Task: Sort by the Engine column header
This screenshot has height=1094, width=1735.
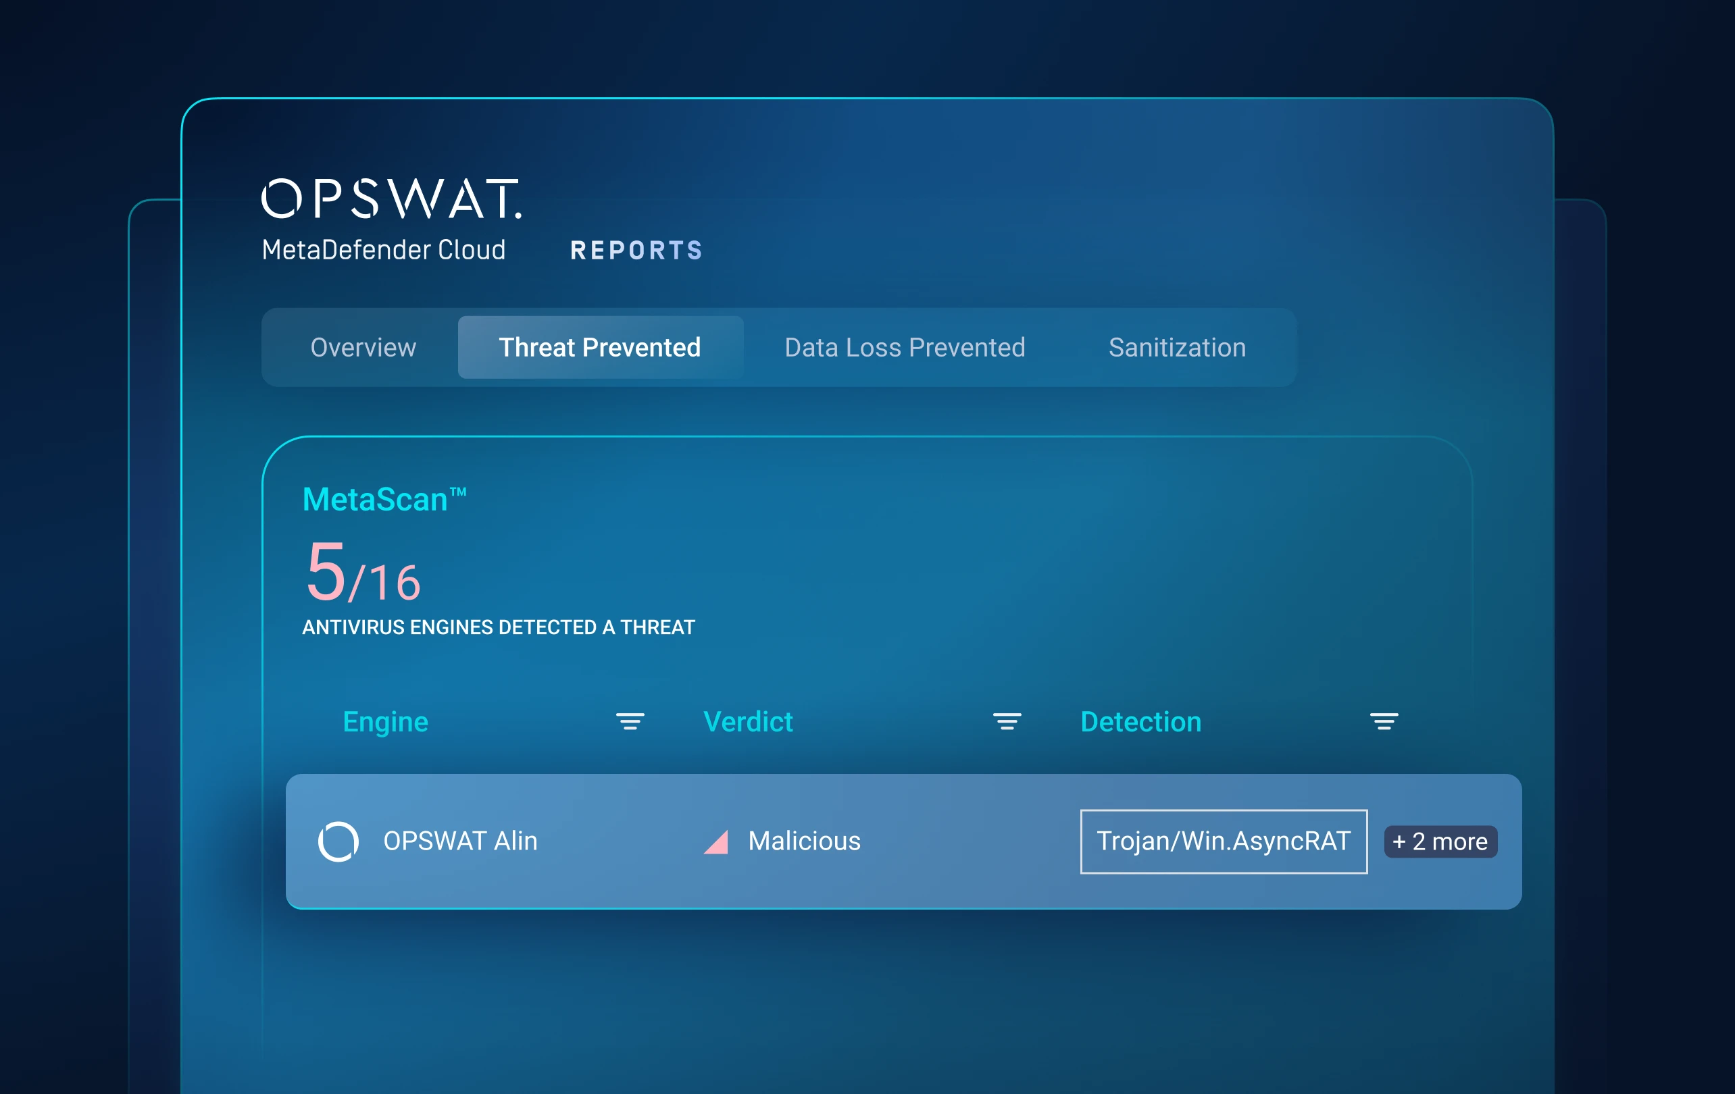Action: tap(386, 722)
